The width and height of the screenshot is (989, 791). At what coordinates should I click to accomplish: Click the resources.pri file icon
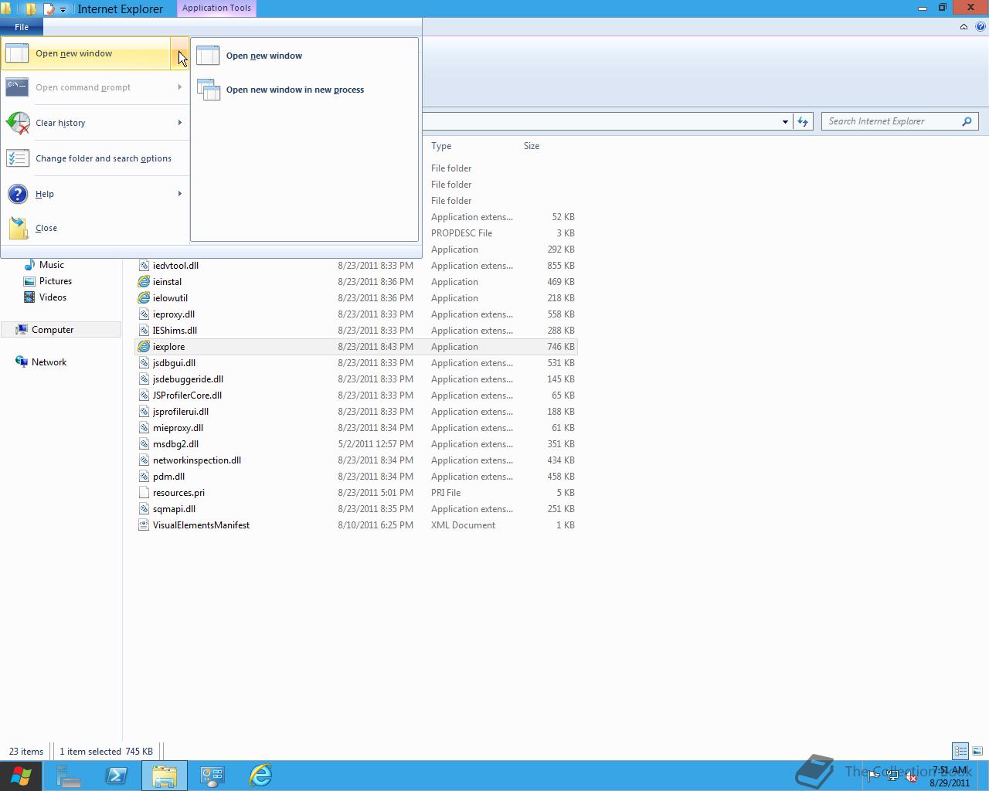tap(144, 493)
